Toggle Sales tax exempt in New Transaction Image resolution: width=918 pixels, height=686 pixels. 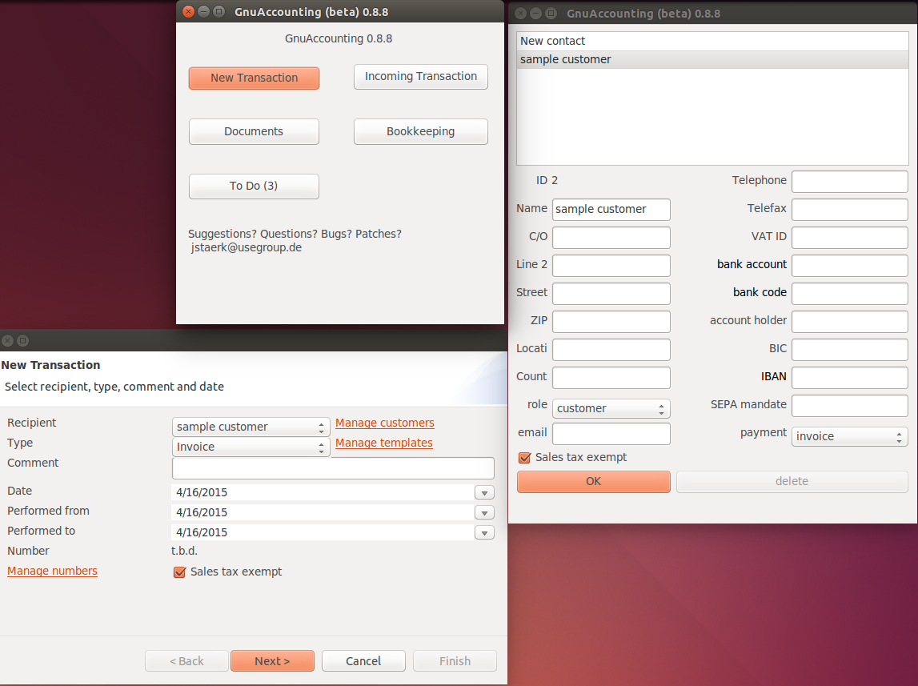[180, 572]
